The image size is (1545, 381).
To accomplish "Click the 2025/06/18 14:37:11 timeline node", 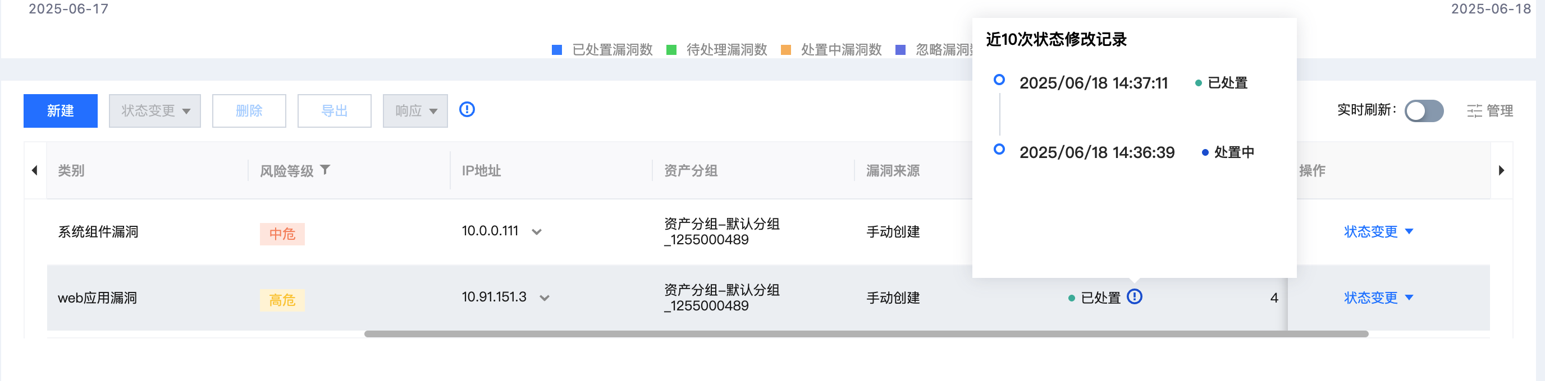I will click(999, 80).
